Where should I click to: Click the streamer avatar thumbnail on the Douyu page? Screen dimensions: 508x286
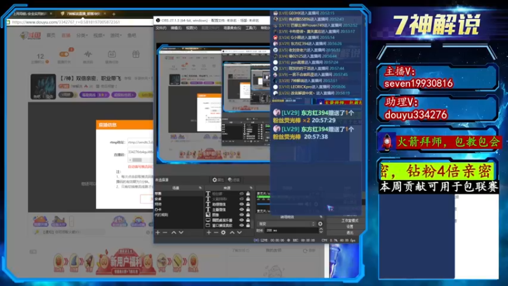click(x=43, y=86)
